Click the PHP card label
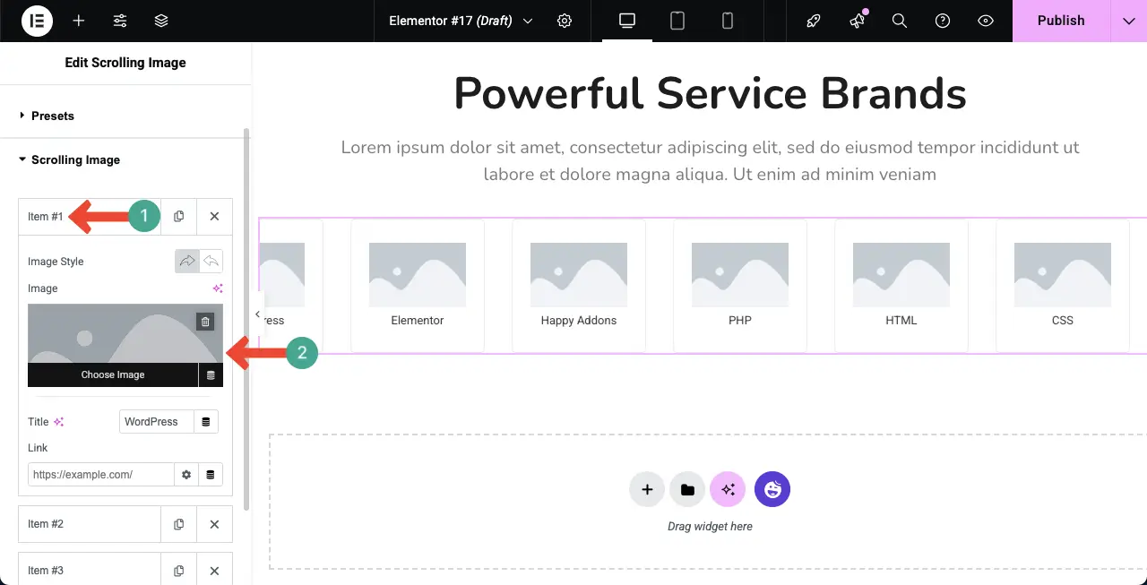 click(x=740, y=321)
